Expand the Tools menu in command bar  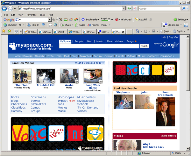pyautogui.click(x=184, y=31)
